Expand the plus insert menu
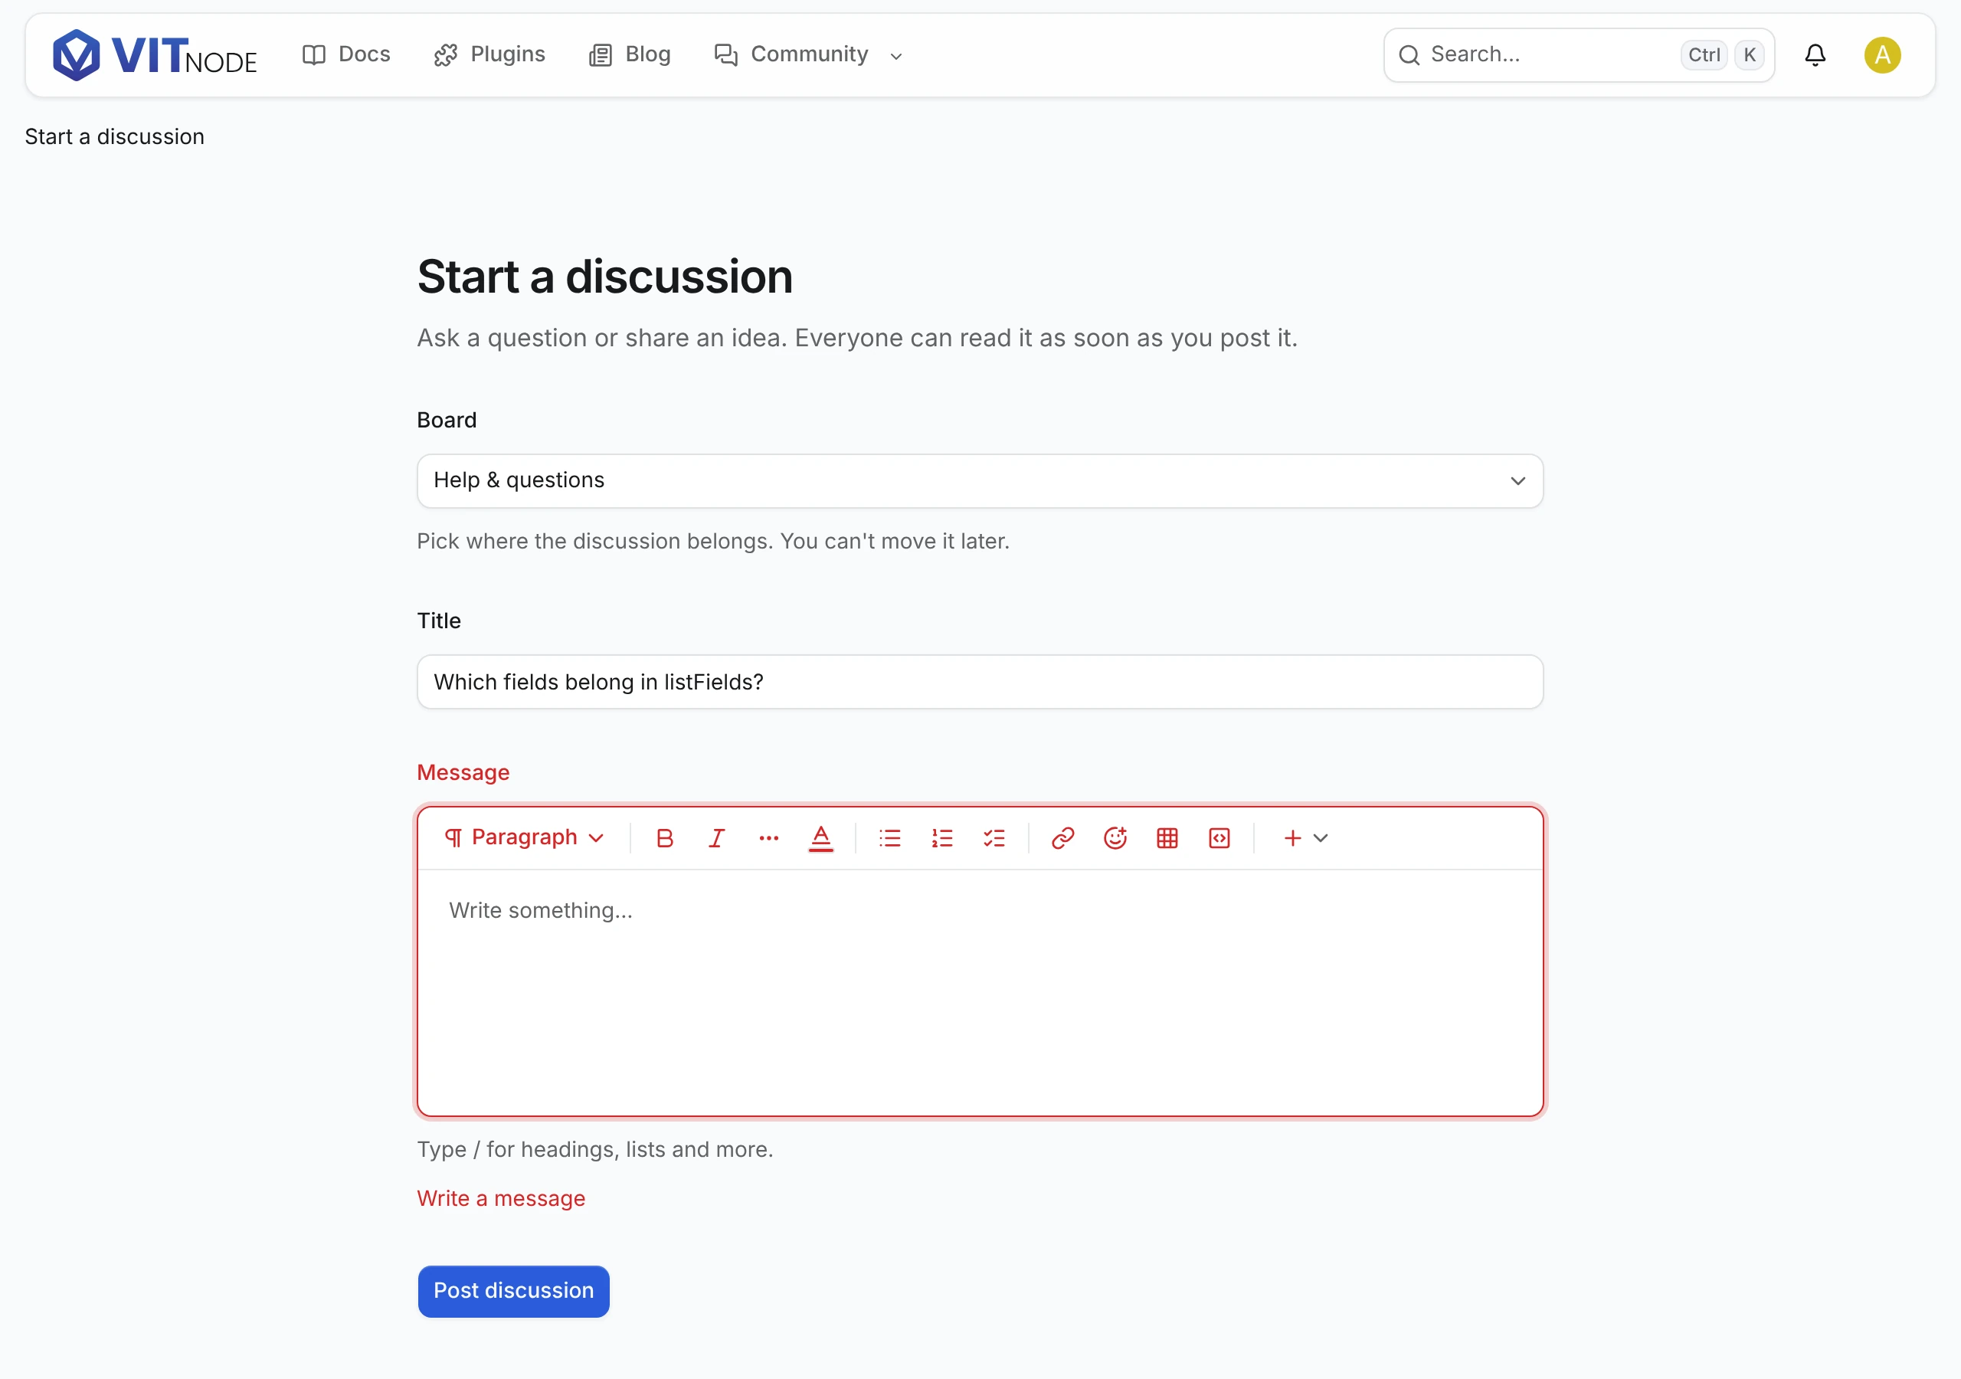The image size is (1961, 1379). click(1305, 838)
